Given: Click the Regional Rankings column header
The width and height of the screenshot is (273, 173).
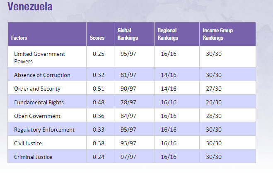Looking at the screenshot, I should tap(168, 34).
